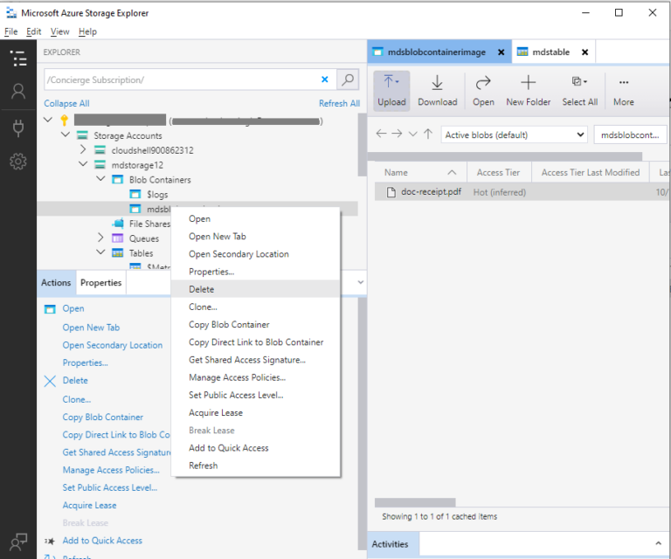Open the navigation history down chevron
671x559 pixels.
tap(412, 135)
